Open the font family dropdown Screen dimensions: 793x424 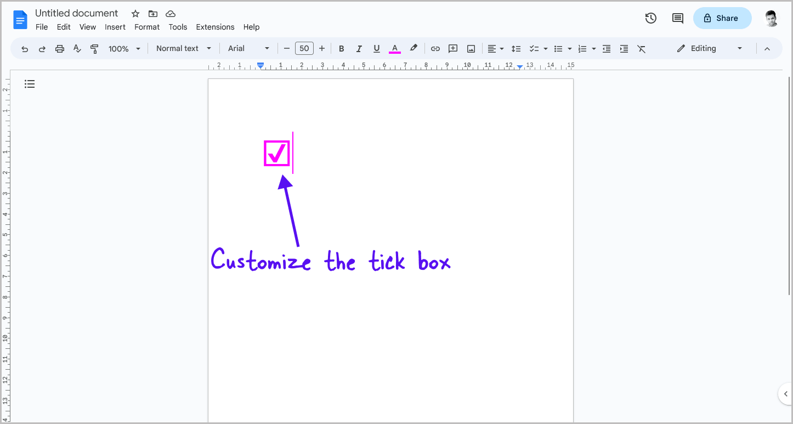(248, 48)
